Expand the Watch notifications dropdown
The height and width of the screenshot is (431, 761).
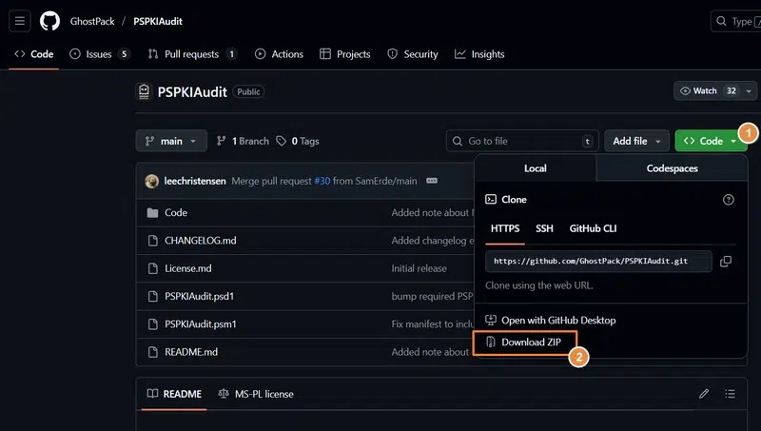(710, 91)
